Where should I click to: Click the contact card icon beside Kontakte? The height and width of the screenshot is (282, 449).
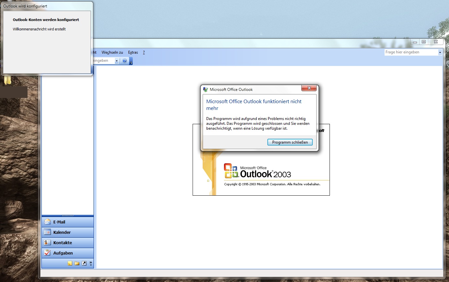tap(48, 243)
